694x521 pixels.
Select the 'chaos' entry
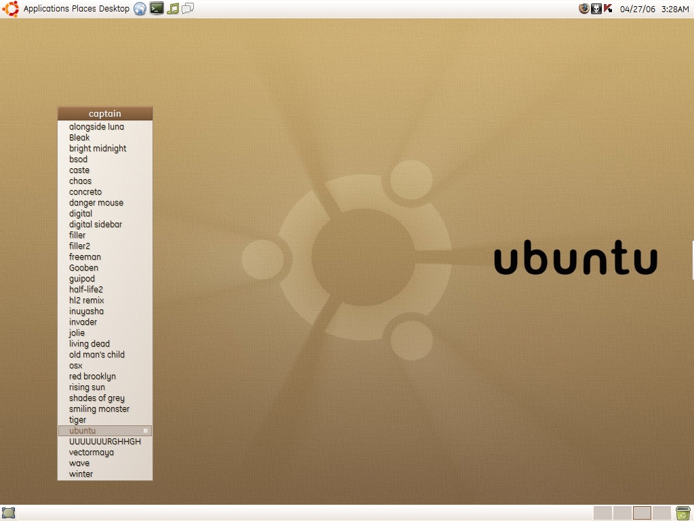105,180
